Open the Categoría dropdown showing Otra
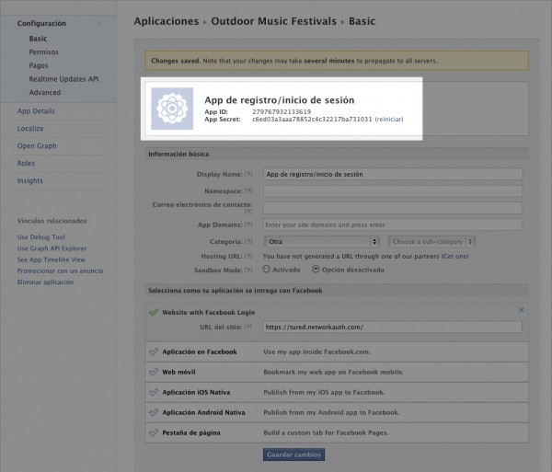 point(322,241)
